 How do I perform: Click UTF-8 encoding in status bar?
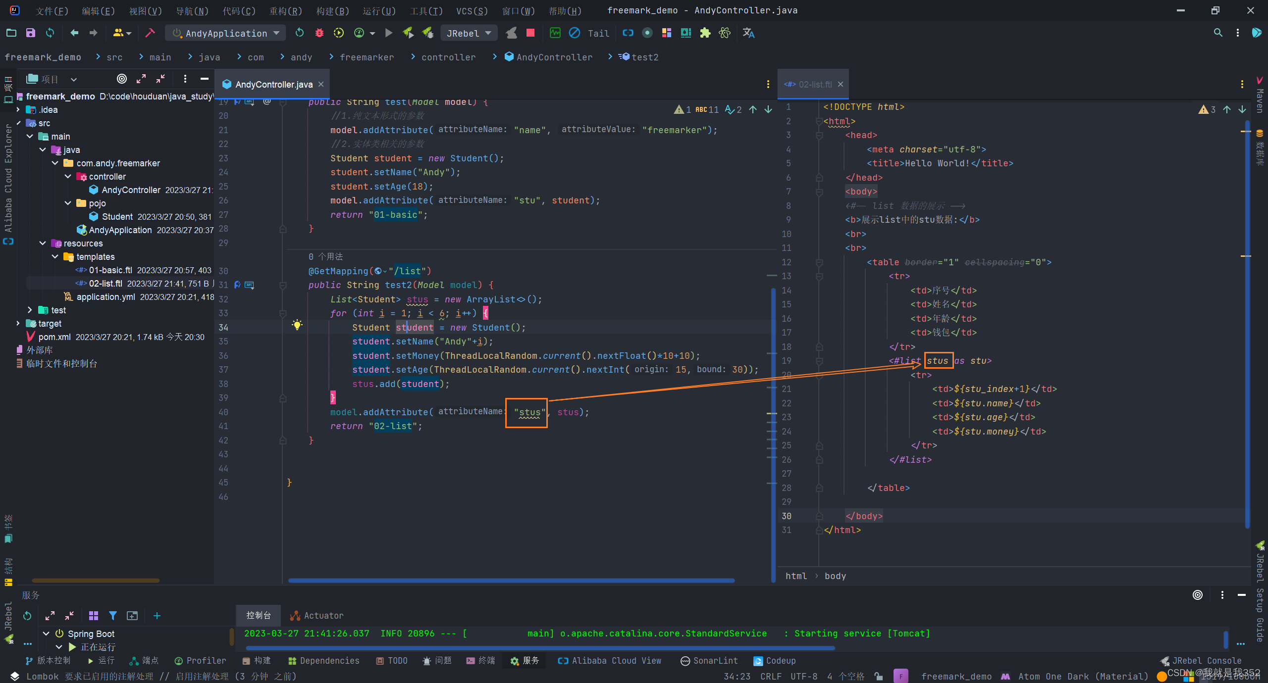point(803,677)
